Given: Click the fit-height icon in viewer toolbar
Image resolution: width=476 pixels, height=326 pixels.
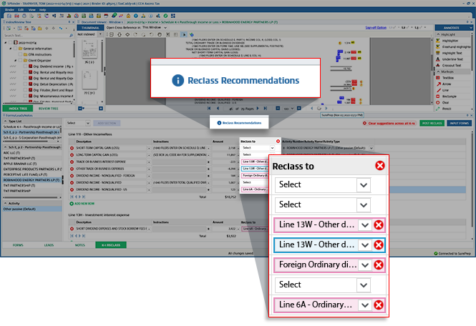Looking at the screenshot, I should coord(120,34).
